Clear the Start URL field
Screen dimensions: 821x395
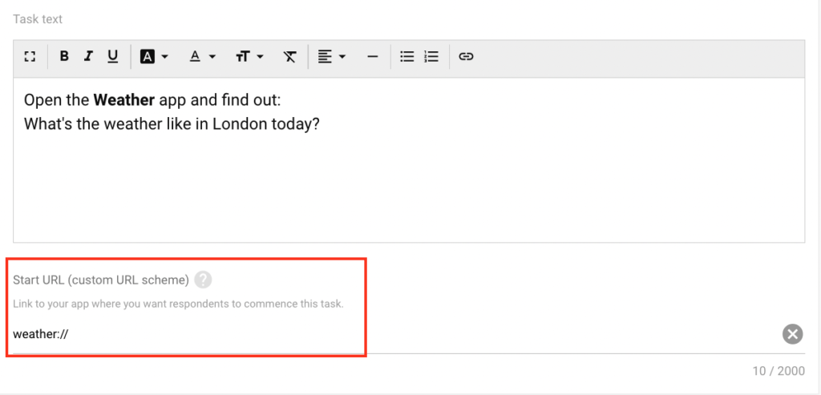point(792,334)
